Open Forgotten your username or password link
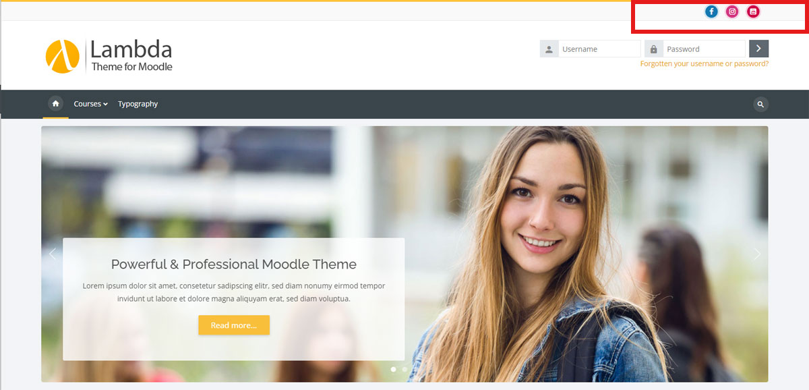Screen dimensions: 809x390 click(704, 64)
